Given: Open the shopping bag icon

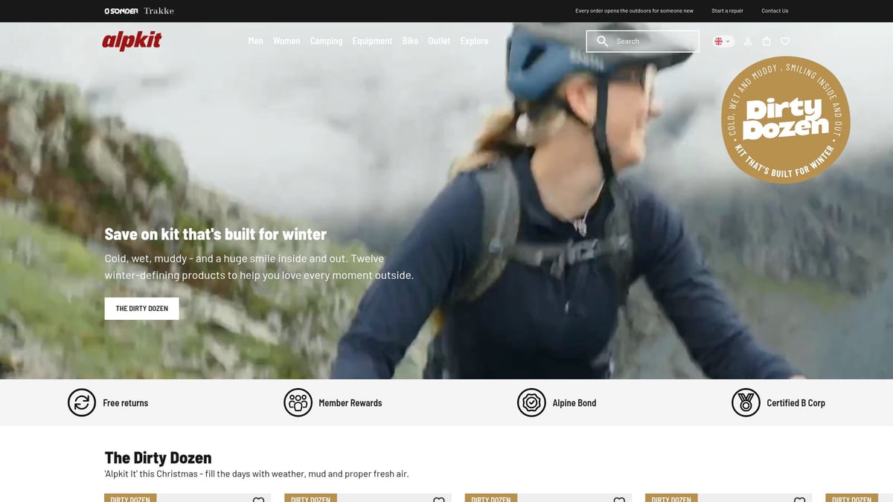Looking at the screenshot, I should pyautogui.click(x=766, y=42).
